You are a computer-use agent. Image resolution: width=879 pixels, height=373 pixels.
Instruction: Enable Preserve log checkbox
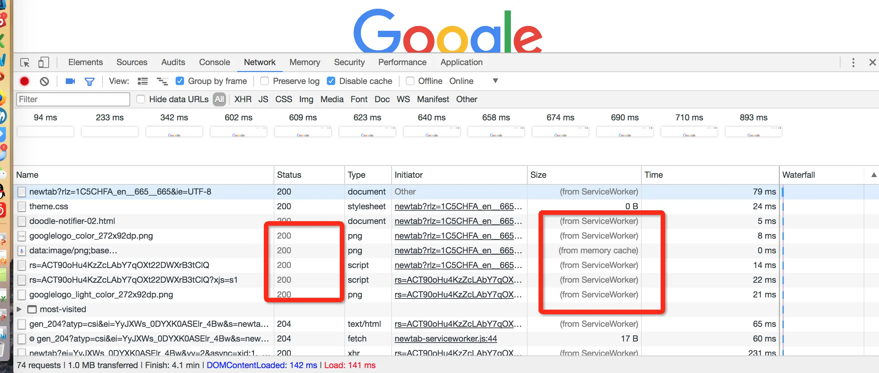pyautogui.click(x=265, y=81)
